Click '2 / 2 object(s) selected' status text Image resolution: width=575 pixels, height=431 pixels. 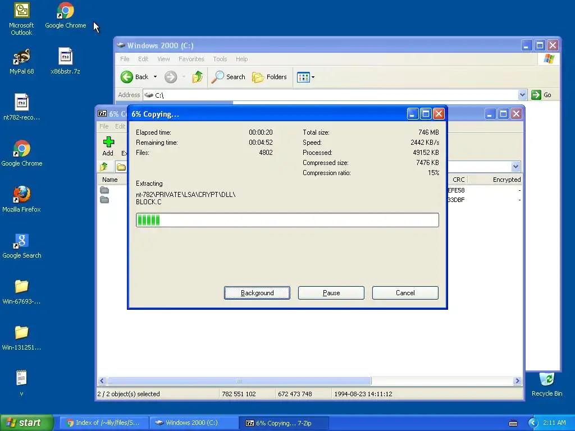click(x=129, y=394)
